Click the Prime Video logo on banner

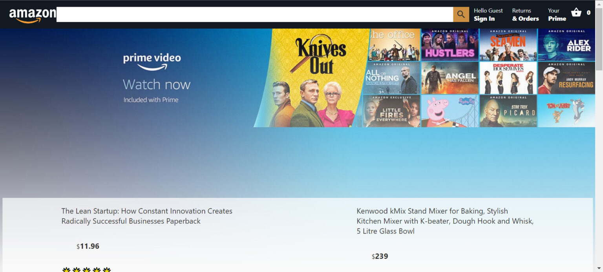[x=152, y=62]
